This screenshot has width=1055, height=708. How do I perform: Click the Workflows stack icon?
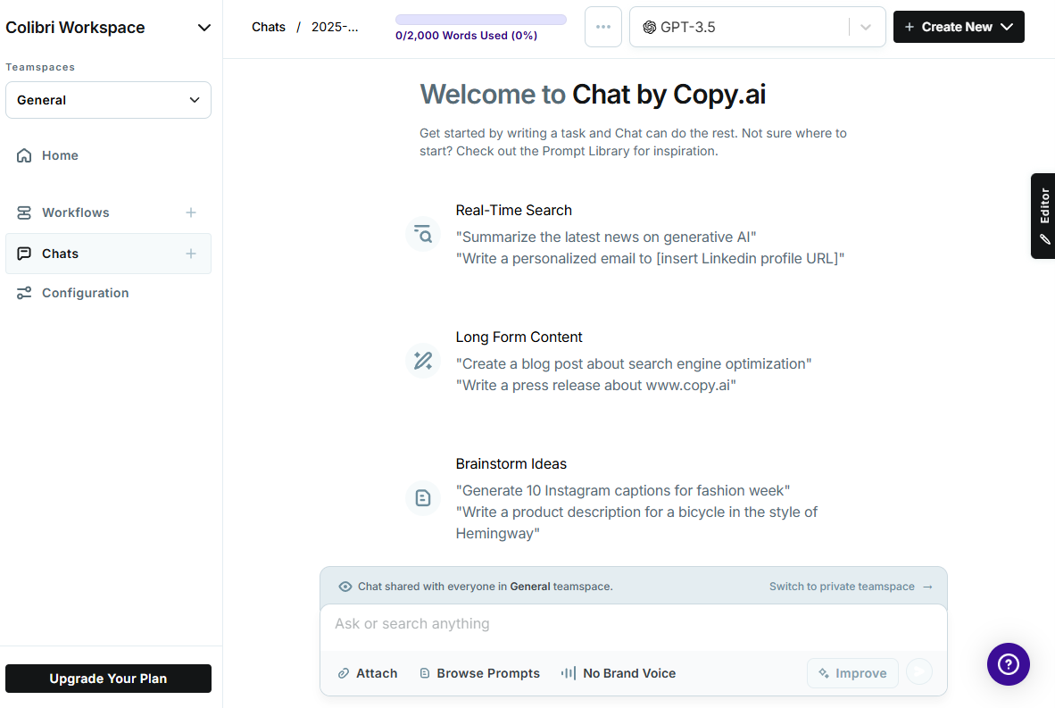point(24,212)
